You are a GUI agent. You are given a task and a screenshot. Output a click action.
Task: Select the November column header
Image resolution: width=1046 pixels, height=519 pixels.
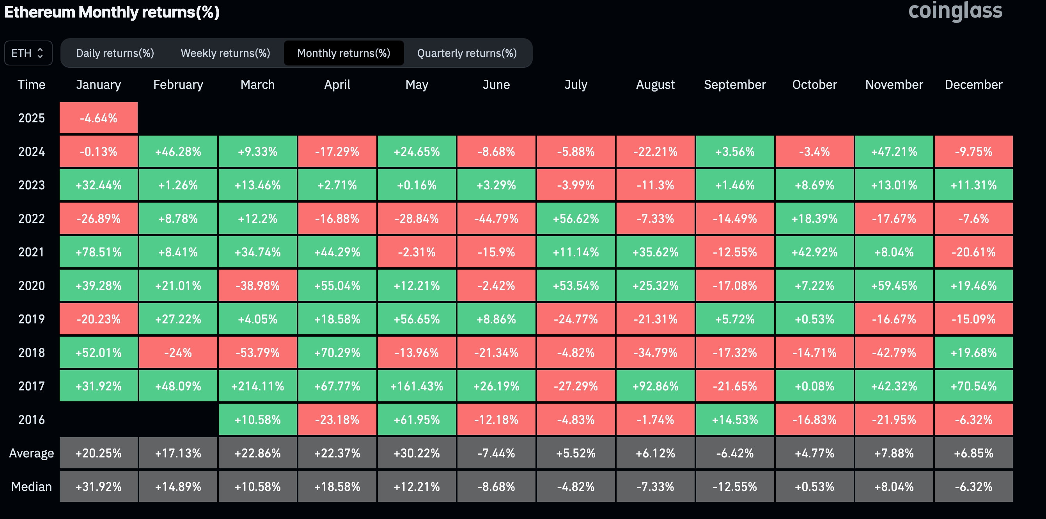(894, 85)
